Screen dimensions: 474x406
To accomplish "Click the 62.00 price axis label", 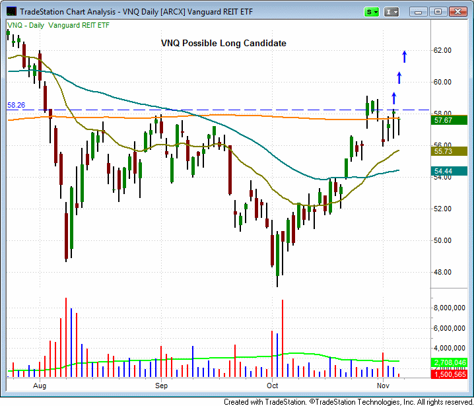I will [442, 50].
